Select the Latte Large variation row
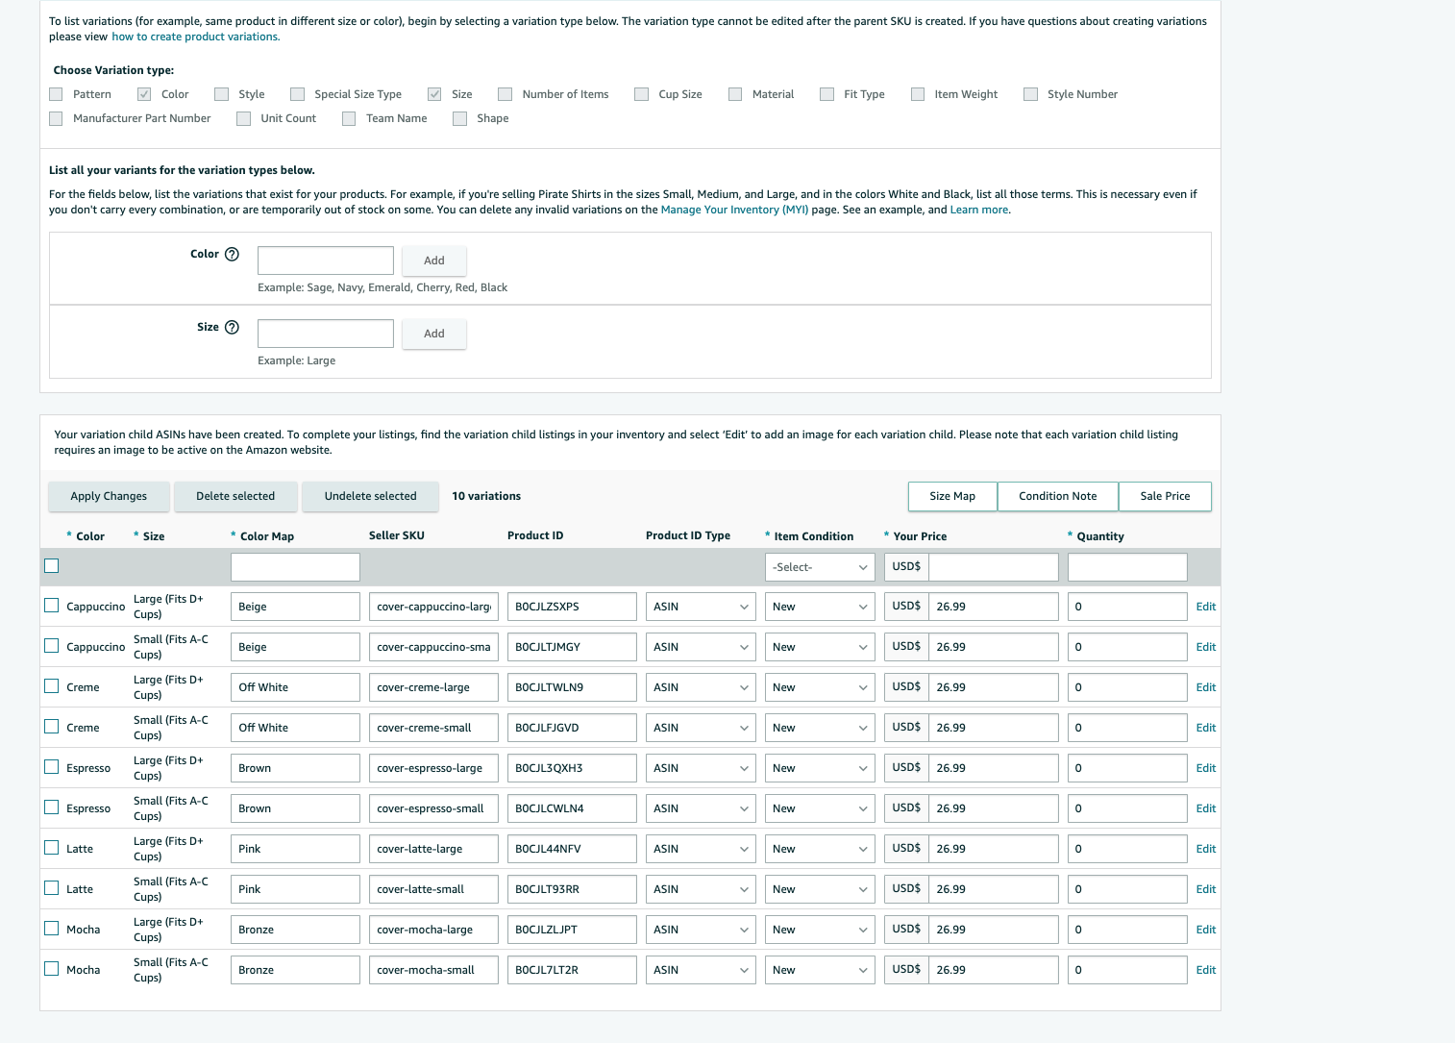Screen dimensions: 1455x1043 52,848
